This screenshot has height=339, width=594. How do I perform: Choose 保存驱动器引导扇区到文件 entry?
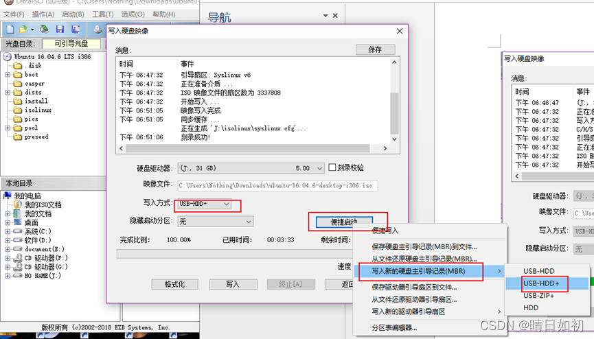click(x=430, y=287)
